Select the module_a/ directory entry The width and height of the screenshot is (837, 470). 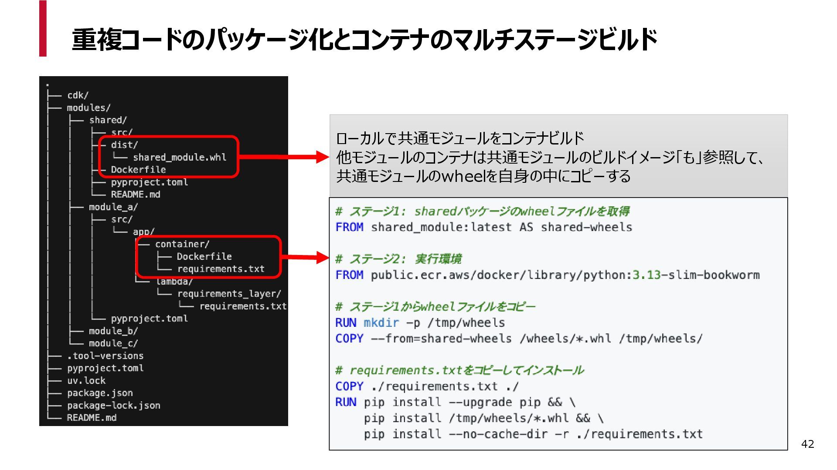[x=113, y=207]
